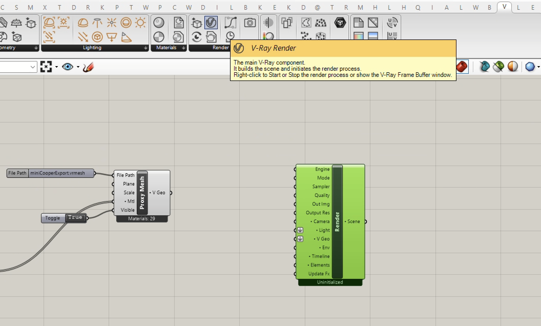Screen dimensions: 541x326
Task: Select the cone Spot Light icon
Action: [126, 37]
